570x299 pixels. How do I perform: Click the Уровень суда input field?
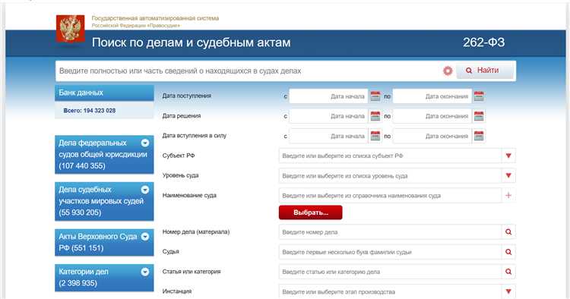[x=390, y=175]
